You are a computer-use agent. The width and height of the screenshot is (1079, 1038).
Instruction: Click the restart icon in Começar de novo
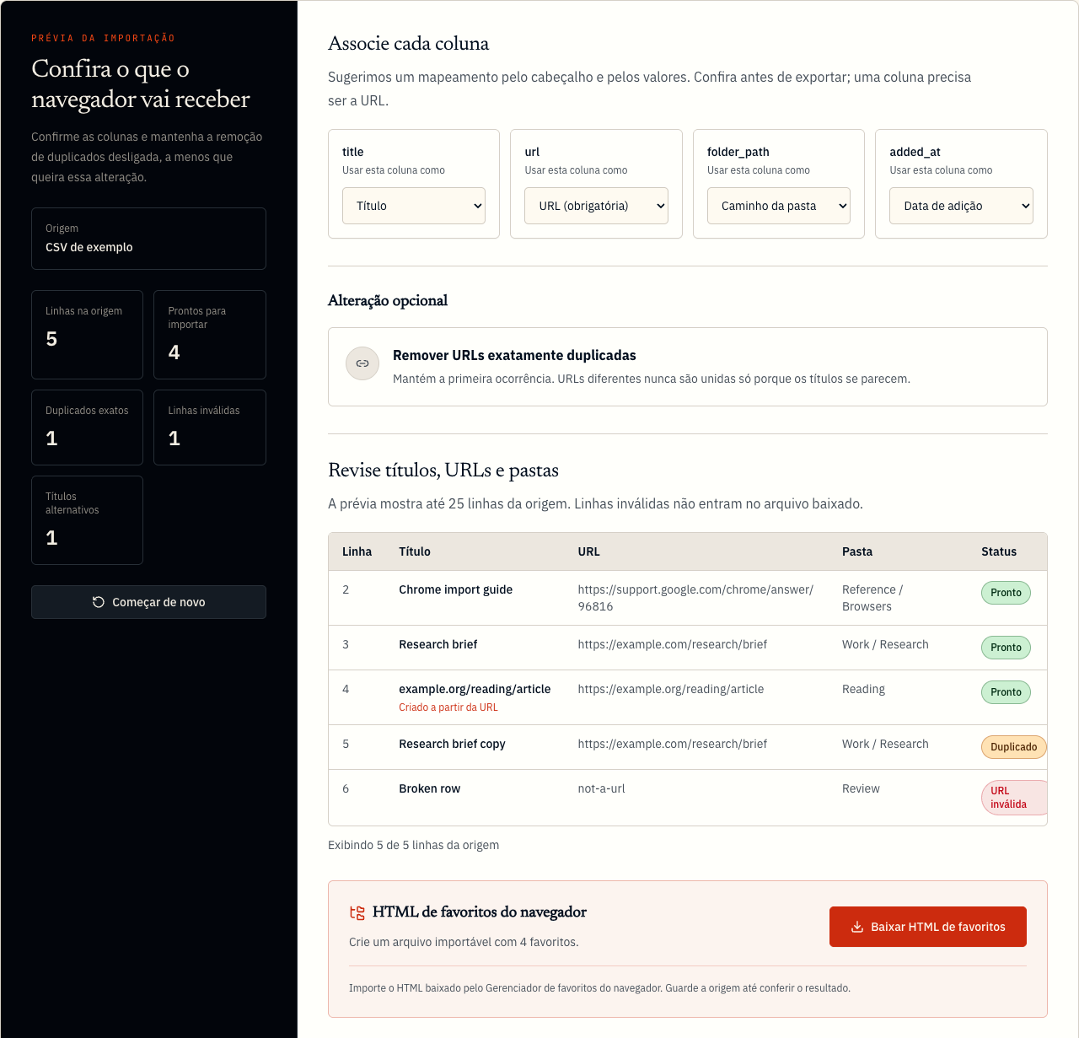pos(99,602)
